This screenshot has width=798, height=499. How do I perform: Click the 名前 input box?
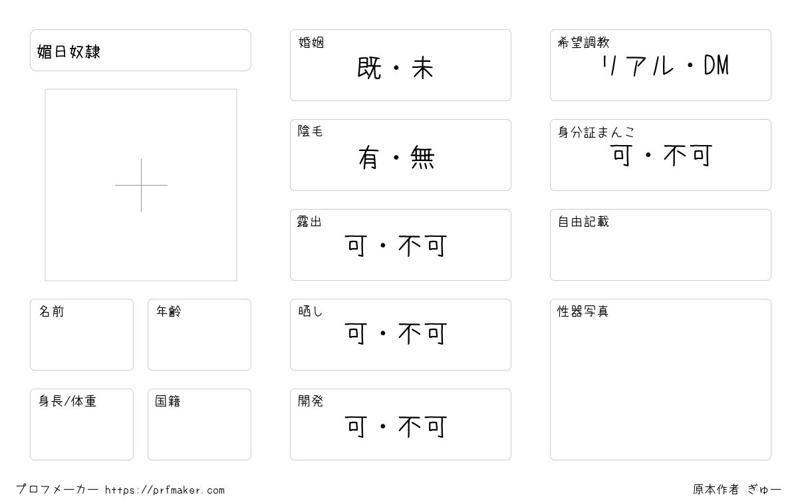coord(82,335)
